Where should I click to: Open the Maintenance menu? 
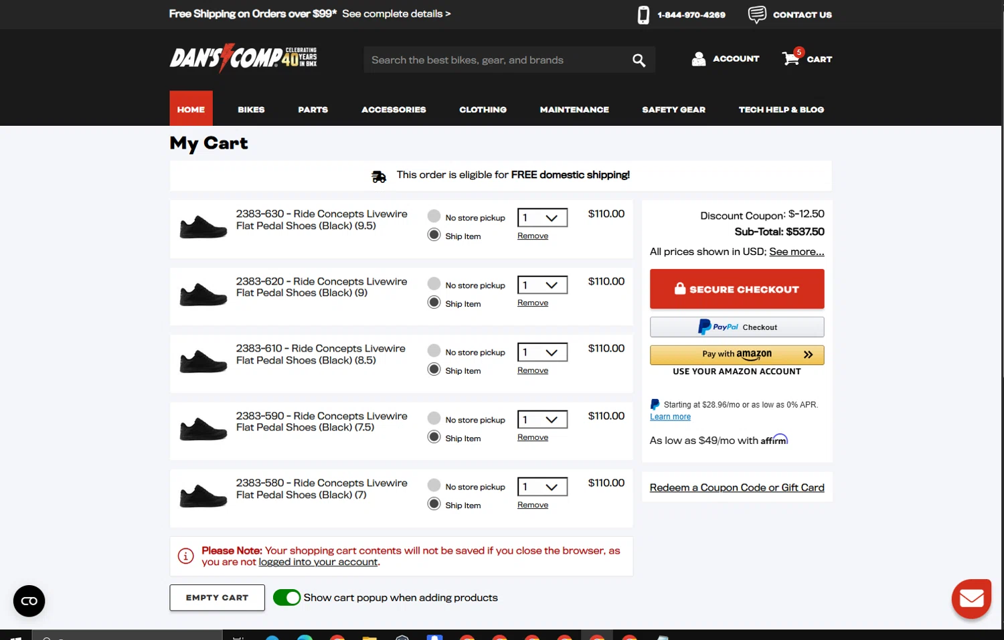click(x=574, y=110)
